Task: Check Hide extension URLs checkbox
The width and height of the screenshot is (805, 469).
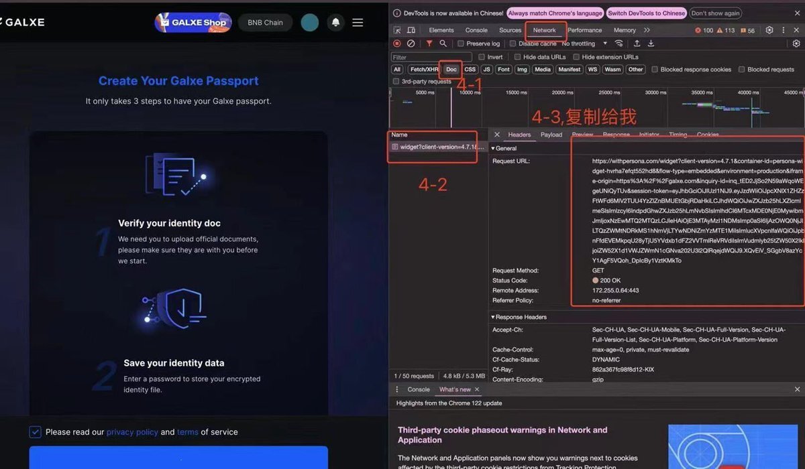Action: (576, 57)
